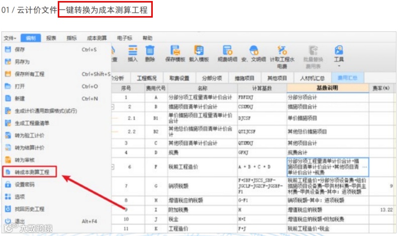Click the 基数说明 column header

(x=328, y=88)
